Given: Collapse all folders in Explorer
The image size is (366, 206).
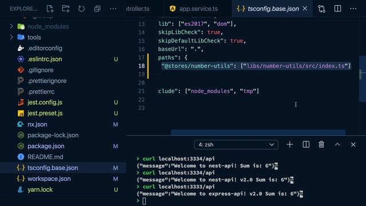Looking at the screenshot, I should click(x=97, y=9).
